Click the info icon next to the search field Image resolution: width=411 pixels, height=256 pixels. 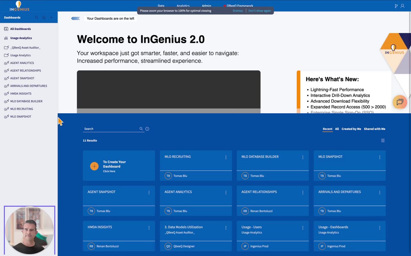click(x=147, y=129)
